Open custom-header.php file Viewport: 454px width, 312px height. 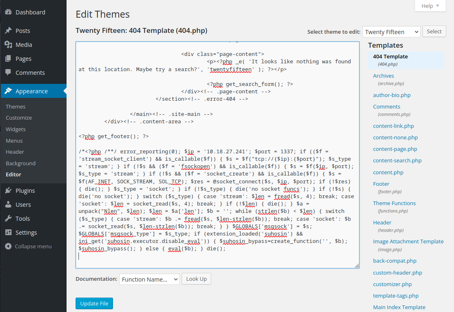pyautogui.click(x=398, y=273)
